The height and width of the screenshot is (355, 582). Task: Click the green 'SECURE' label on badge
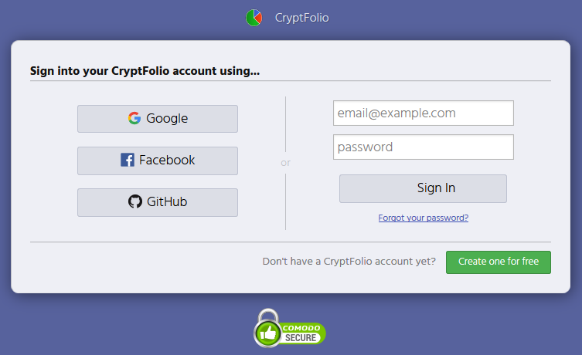coord(301,338)
